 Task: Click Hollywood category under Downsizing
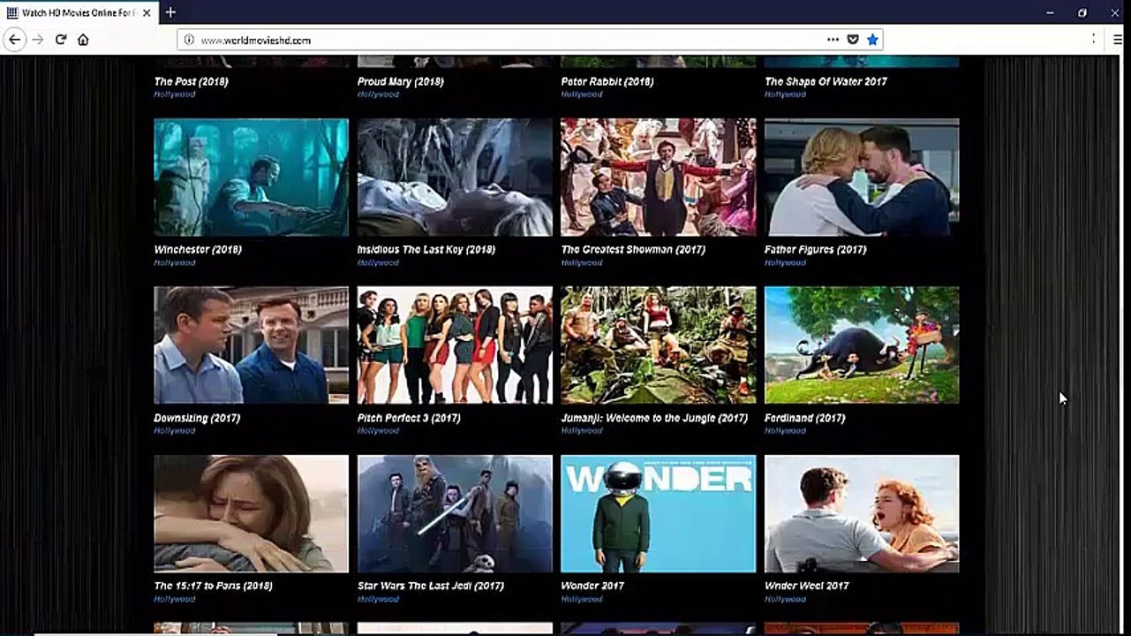tap(175, 431)
